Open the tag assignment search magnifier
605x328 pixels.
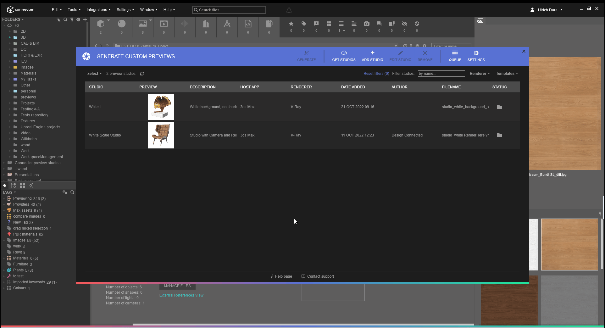pyautogui.click(x=72, y=192)
